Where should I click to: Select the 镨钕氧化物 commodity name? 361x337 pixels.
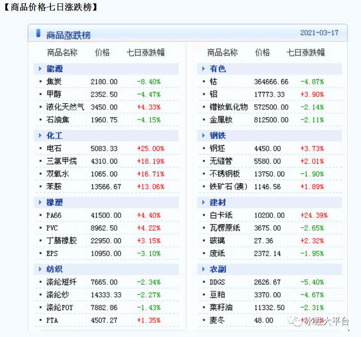click(229, 107)
